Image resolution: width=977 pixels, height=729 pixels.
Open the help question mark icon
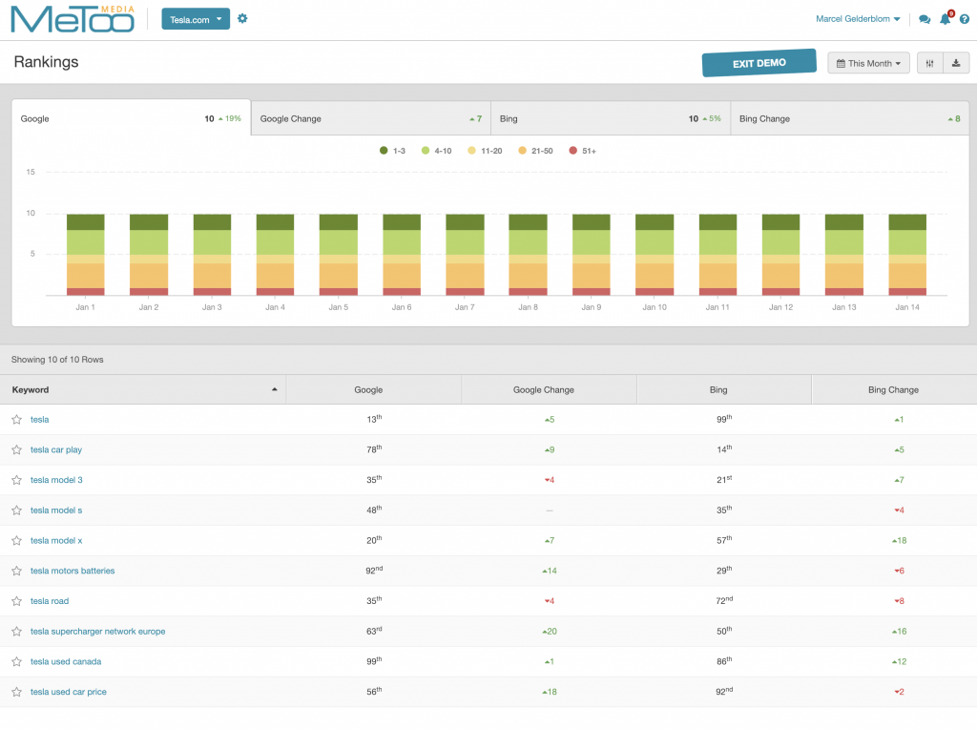pyautogui.click(x=965, y=19)
